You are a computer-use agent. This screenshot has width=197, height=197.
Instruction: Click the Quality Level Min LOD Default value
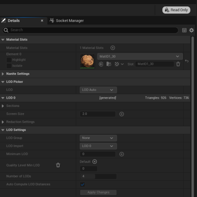pyautogui.click(x=89, y=169)
